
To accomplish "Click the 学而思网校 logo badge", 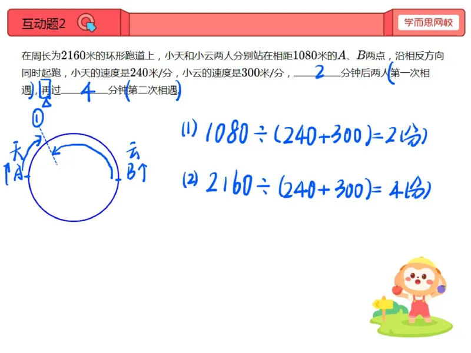I will 429,22.
